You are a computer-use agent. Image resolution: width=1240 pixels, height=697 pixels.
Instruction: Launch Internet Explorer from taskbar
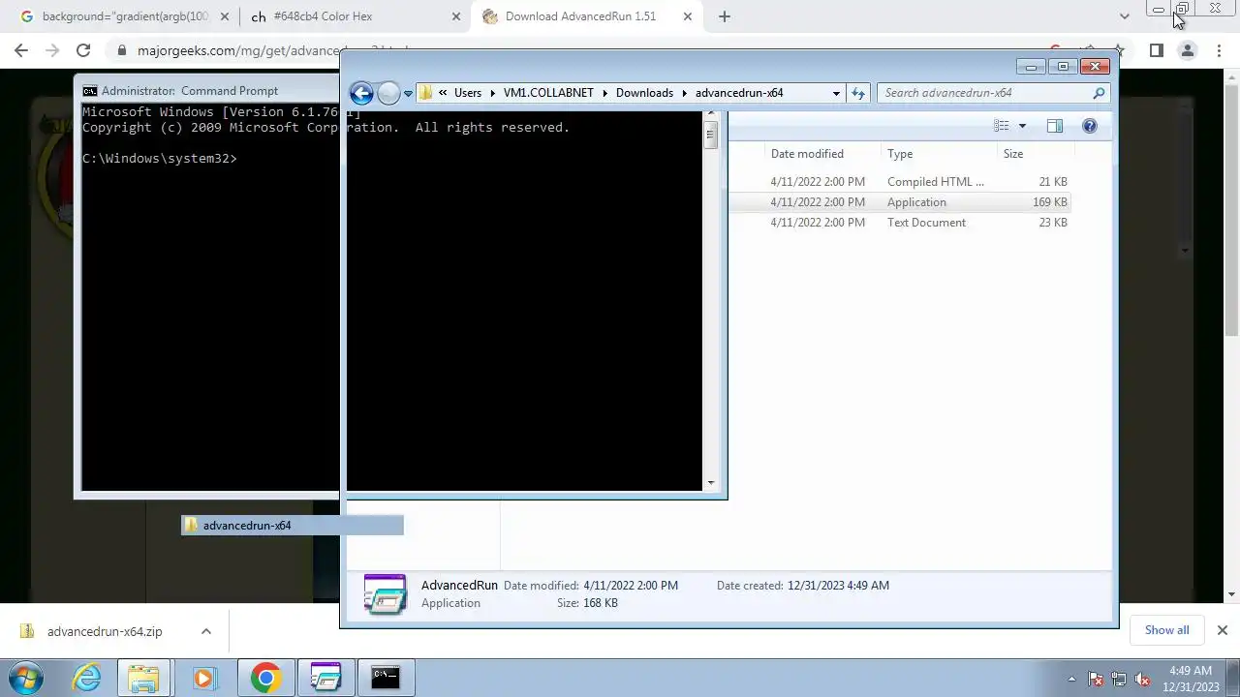pos(87,678)
